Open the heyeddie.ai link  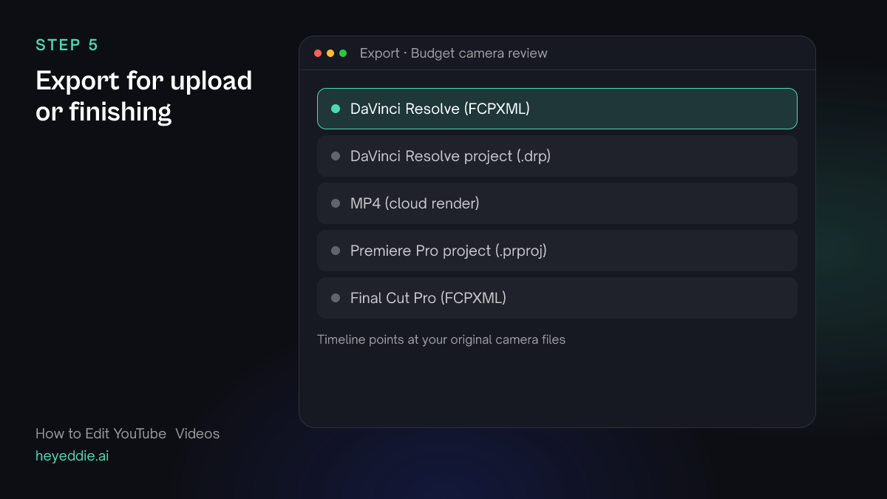coord(72,456)
